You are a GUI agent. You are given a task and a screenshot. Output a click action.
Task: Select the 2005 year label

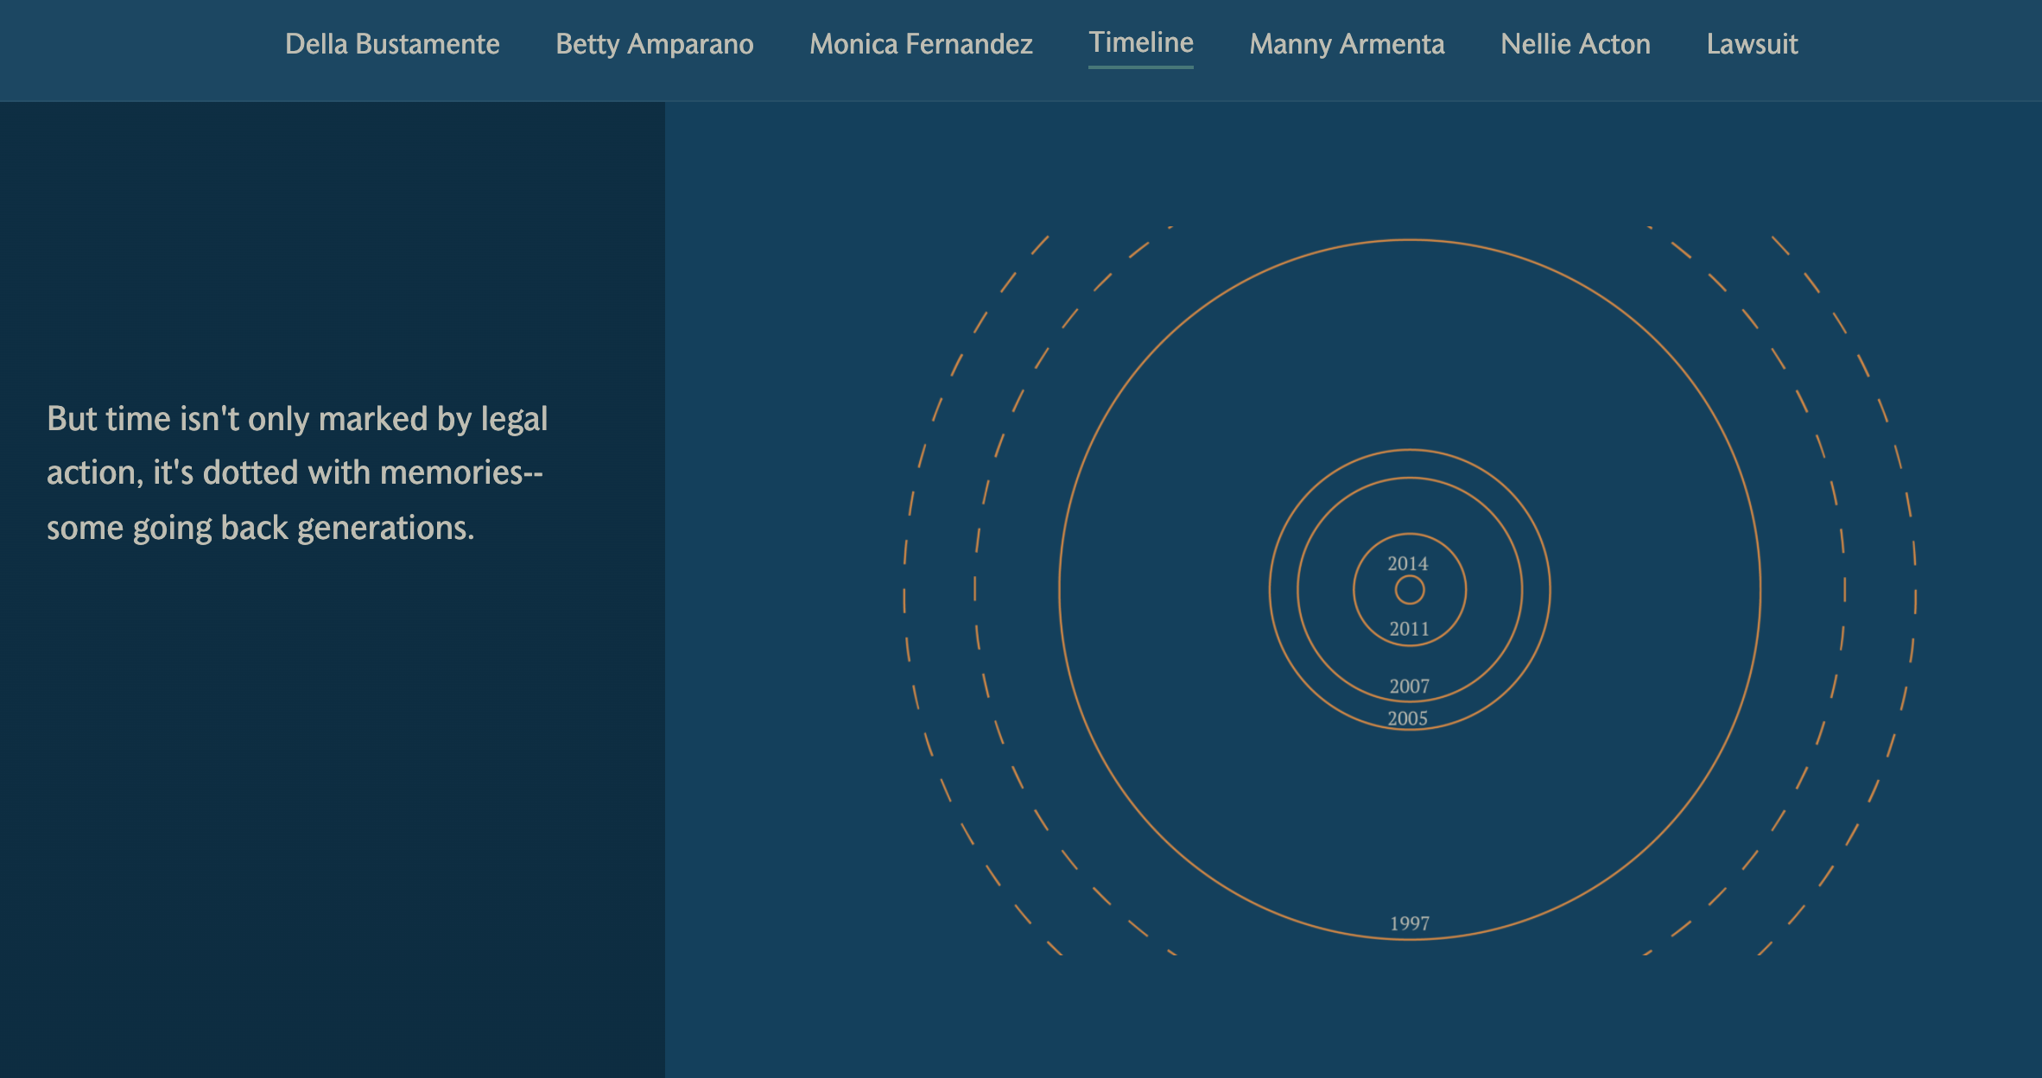tap(1407, 719)
